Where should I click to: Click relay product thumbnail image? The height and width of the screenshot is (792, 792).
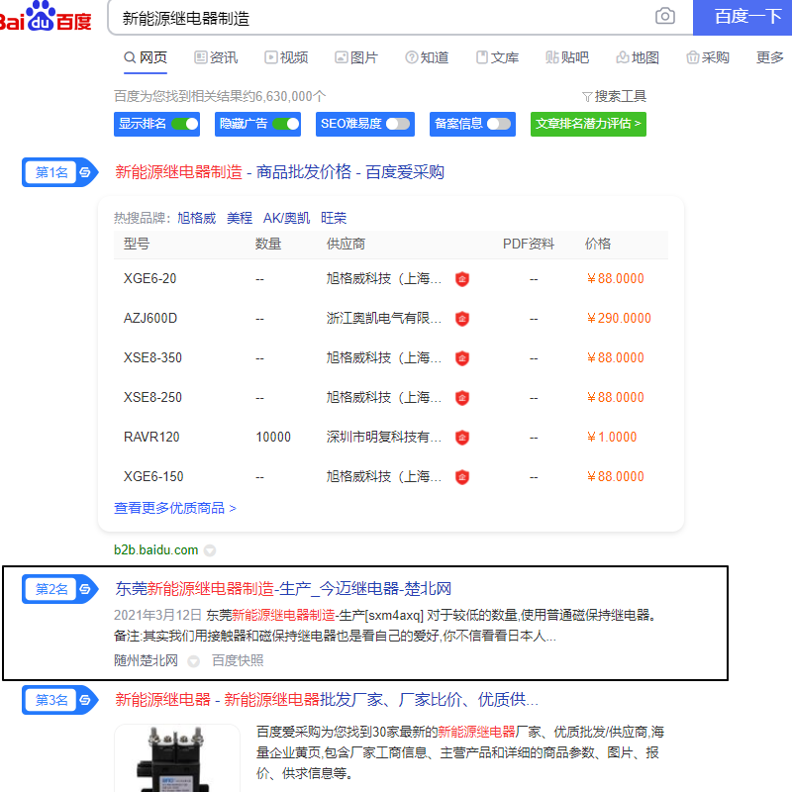pos(177,758)
